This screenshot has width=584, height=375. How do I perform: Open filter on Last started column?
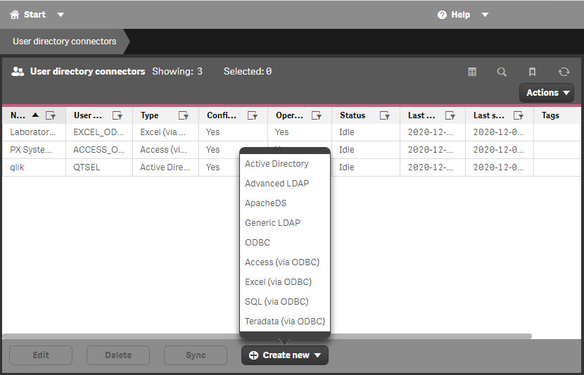450,115
